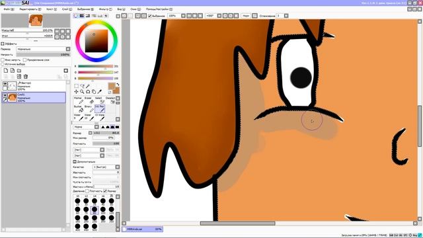Click the brush Размер size slider

pos(106,133)
